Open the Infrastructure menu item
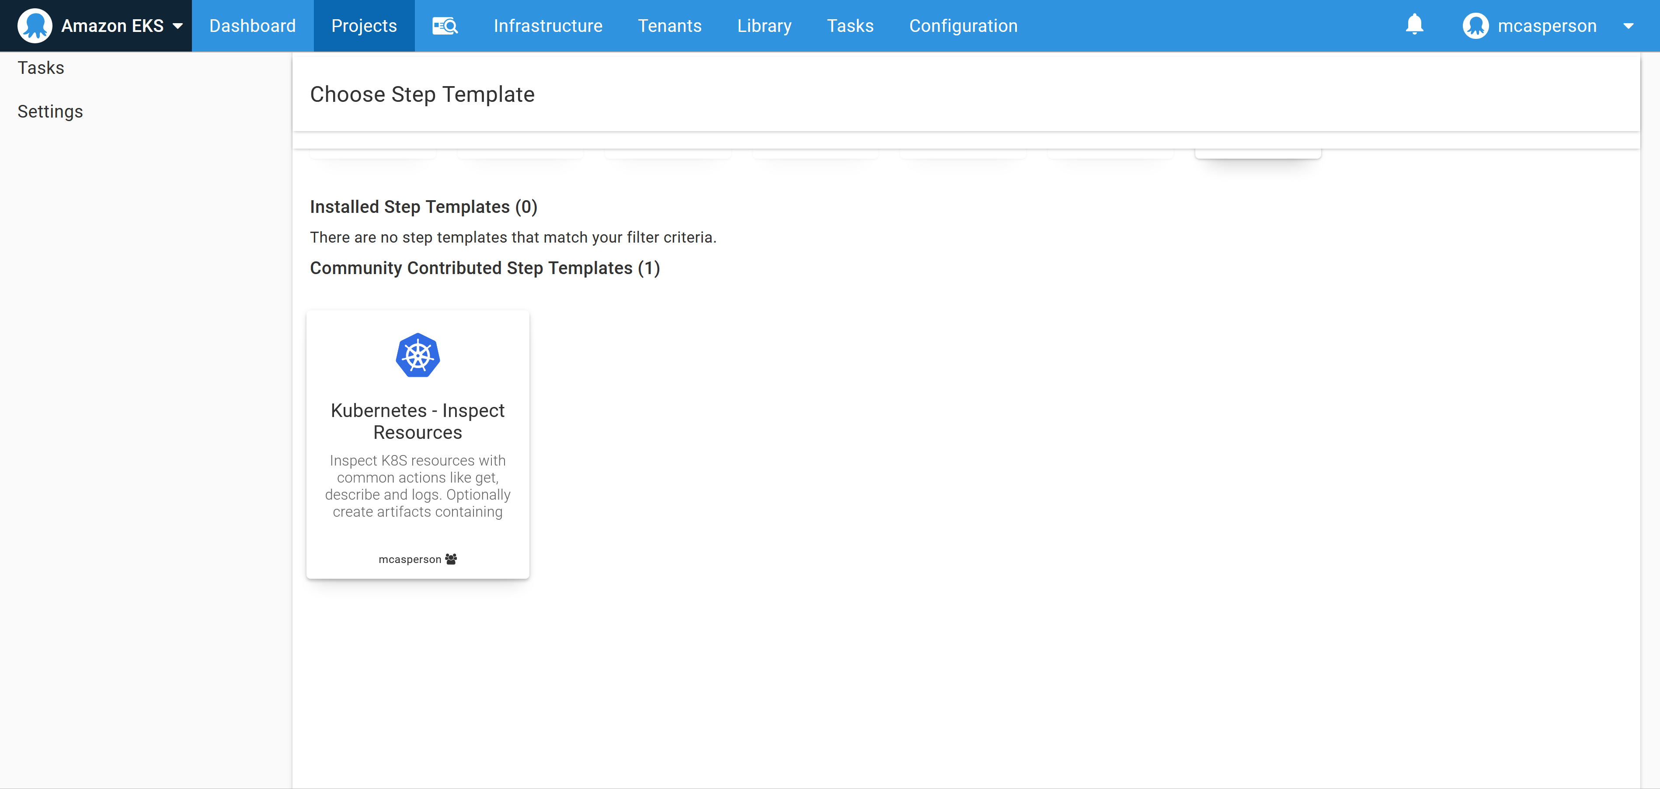Screen dimensions: 1660x789 (547, 26)
